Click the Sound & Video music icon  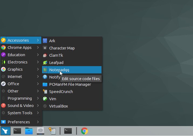3,105
